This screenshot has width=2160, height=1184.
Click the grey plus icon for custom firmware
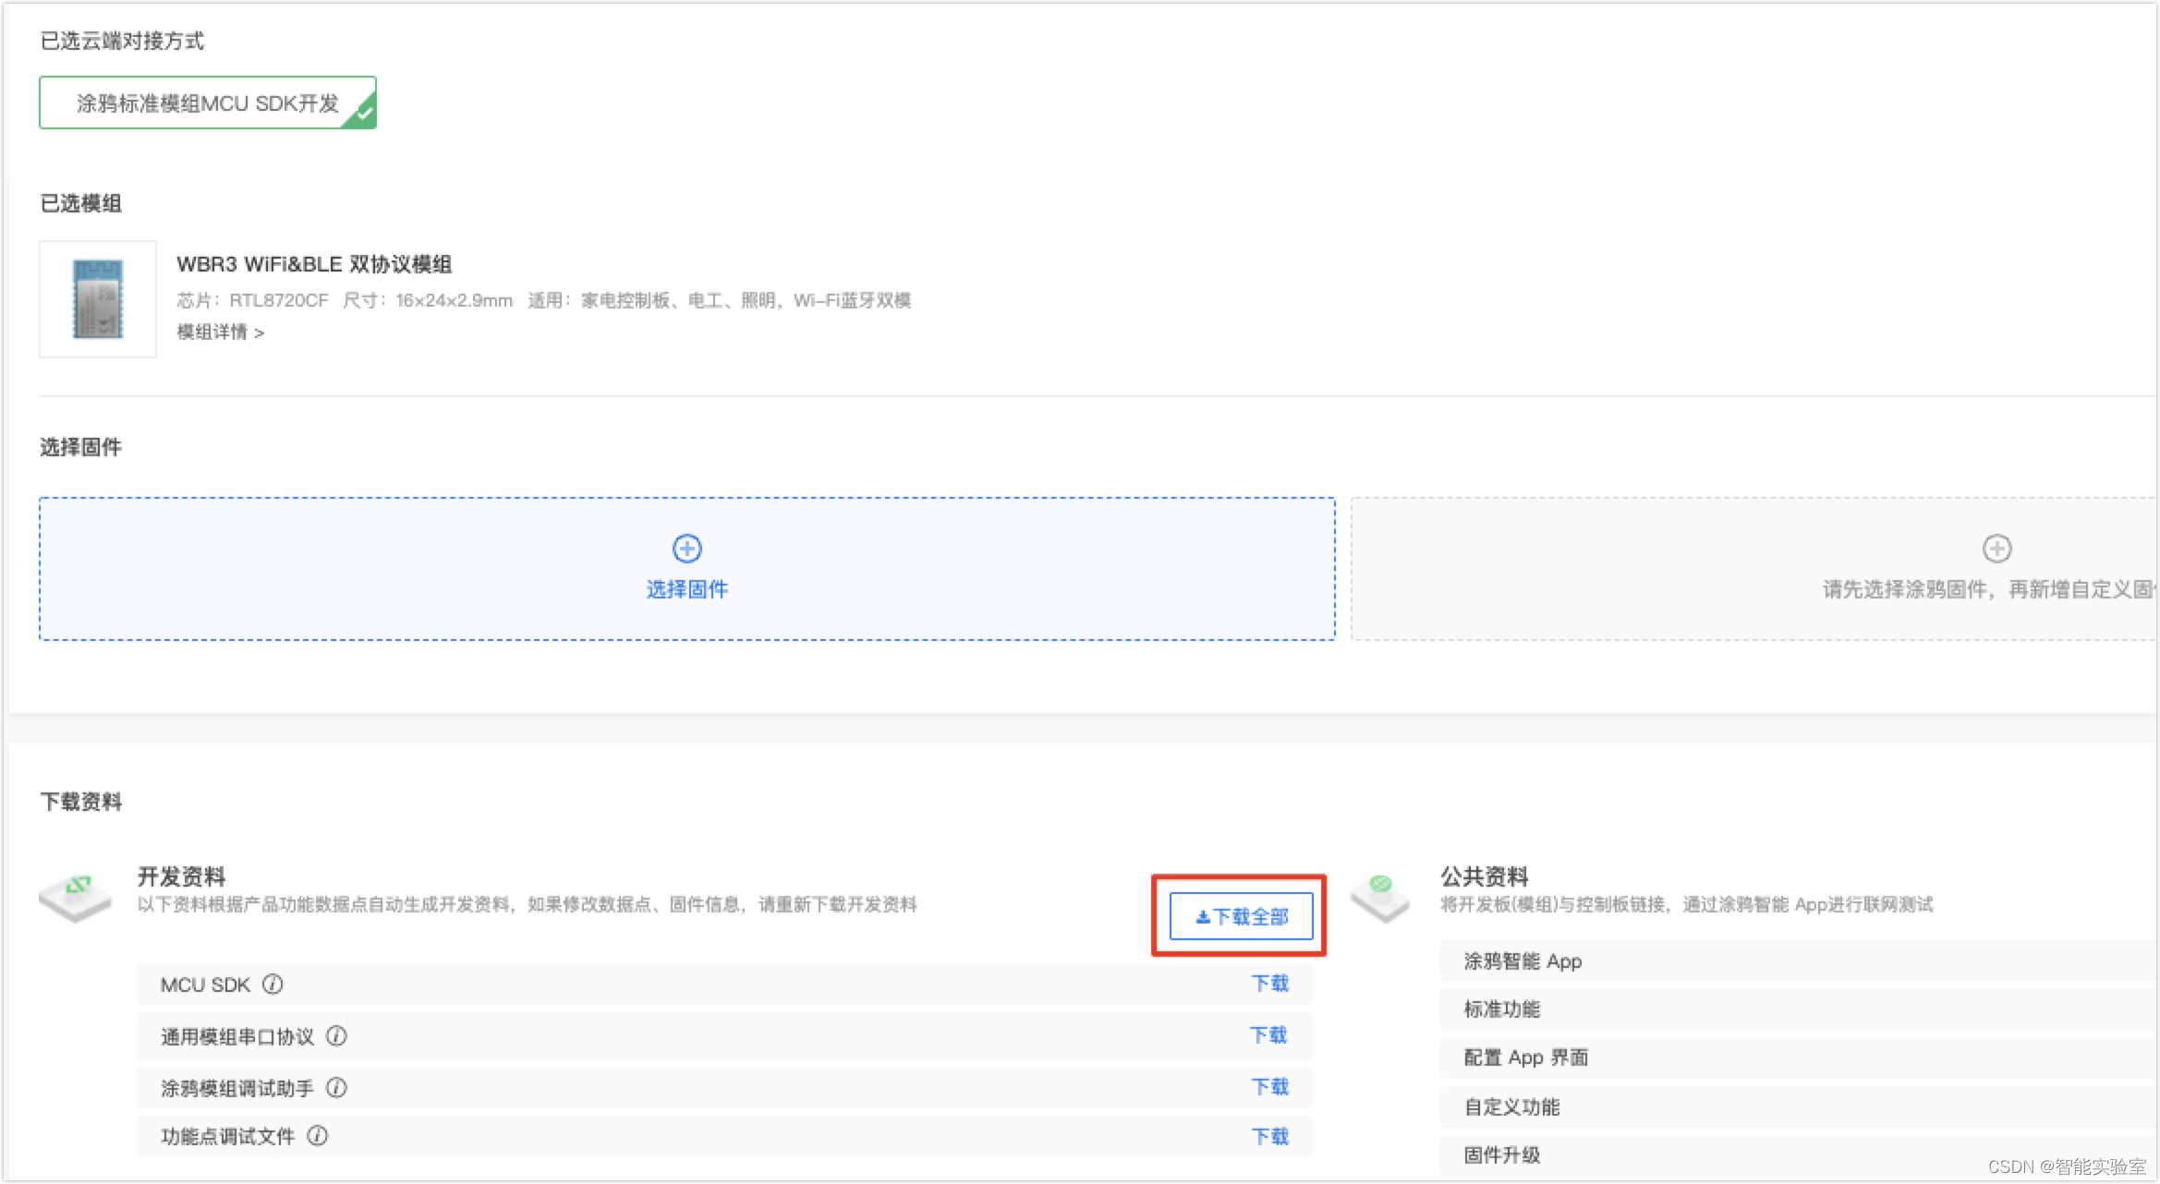(x=1996, y=549)
